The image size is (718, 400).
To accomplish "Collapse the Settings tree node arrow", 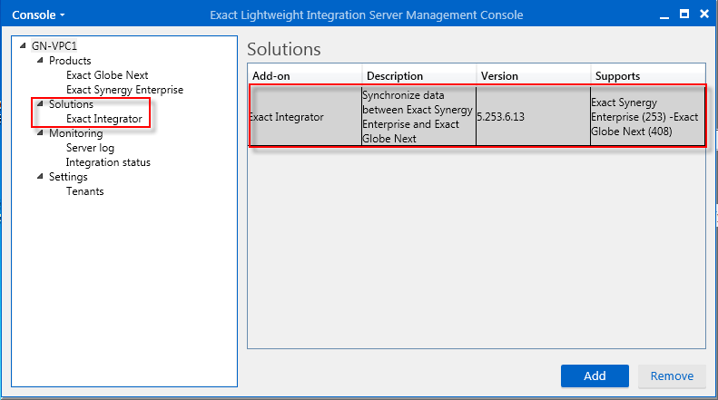I will click(x=40, y=176).
